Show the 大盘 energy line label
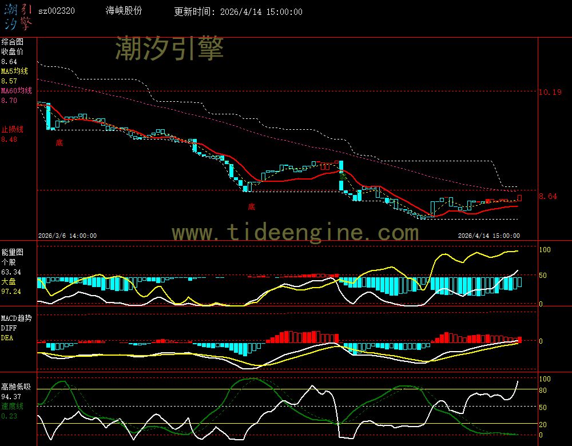The width and height of the screenshot is (572, 446). tap(9, 282)
